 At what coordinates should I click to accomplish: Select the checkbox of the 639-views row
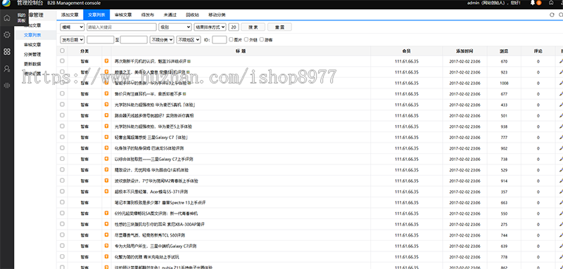(x=62, y=246)
